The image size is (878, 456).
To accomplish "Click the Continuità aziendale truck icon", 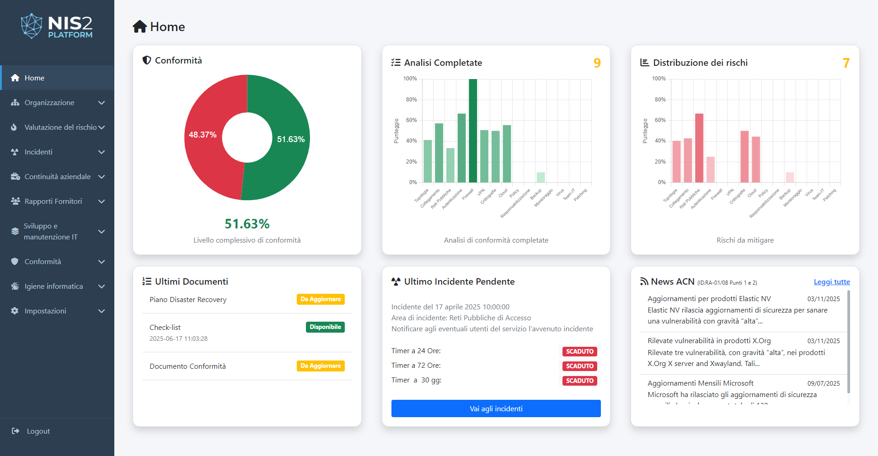I will pos(15,177).
